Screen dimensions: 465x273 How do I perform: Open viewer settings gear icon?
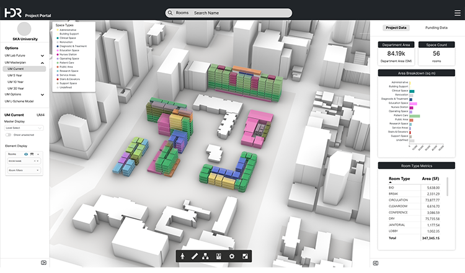click(232, 256)
